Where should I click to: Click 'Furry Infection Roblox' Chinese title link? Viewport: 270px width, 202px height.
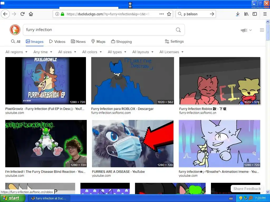click(203, 109)
